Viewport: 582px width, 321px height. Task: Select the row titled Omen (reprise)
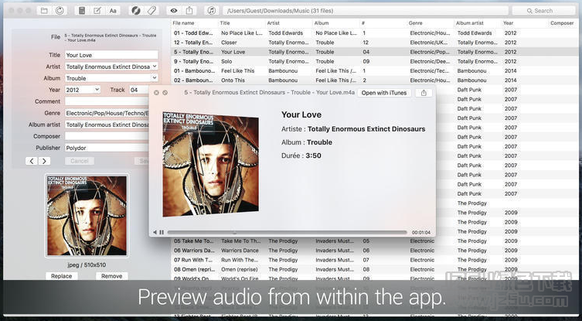point(373,269)
